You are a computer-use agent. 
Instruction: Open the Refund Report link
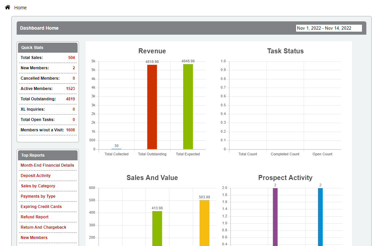(35, 217)
